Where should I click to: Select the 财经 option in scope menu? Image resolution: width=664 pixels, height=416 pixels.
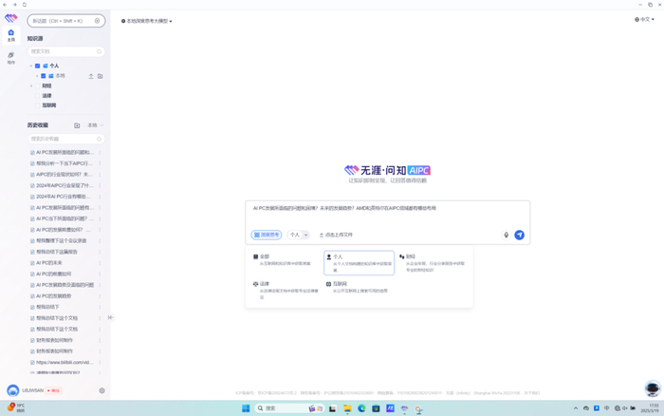click(x=433, y=263)
